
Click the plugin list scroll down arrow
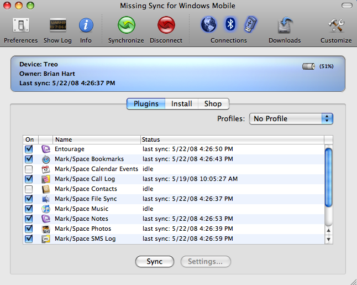(x=329, y=240)
